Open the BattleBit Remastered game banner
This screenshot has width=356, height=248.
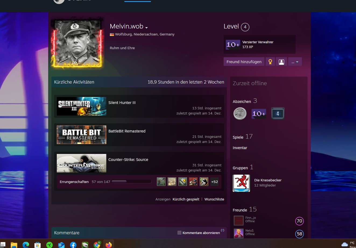(x=82, y=135)
